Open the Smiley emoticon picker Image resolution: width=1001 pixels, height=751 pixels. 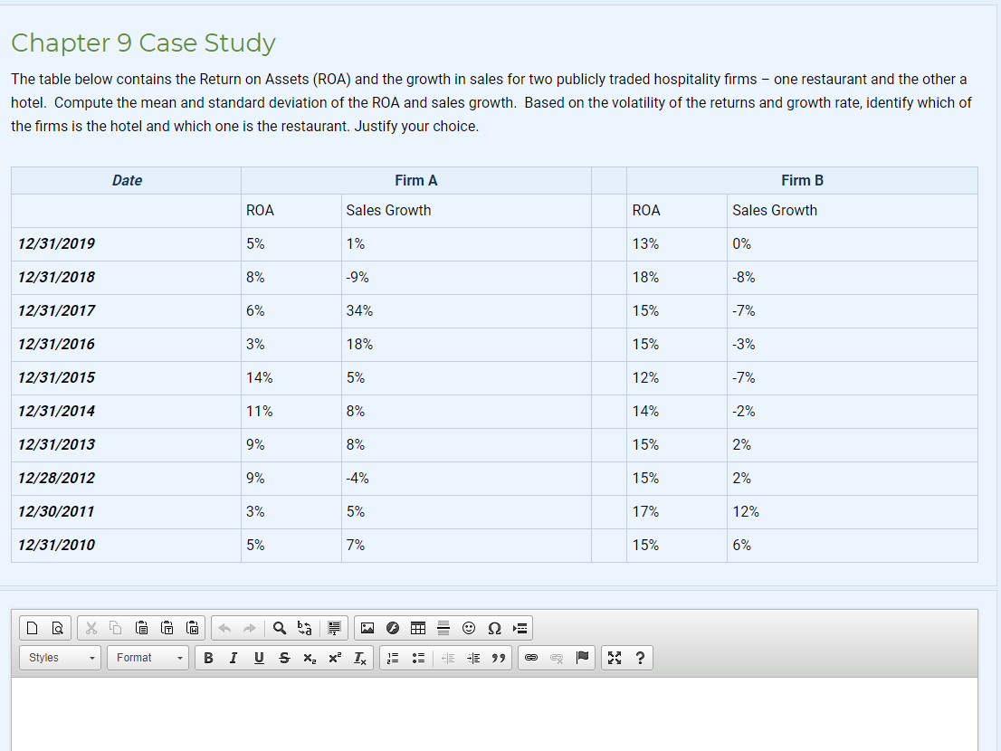point(469,628)
